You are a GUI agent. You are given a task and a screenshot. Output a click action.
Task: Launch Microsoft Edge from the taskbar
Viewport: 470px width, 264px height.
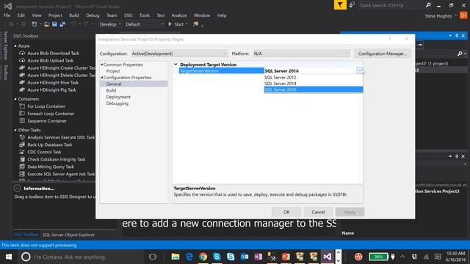tap(189, 257)
